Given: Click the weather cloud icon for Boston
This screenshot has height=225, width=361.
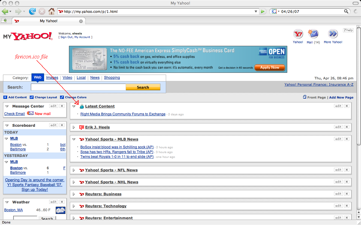Looking at the screenshot, I should (x=61, y=210).
